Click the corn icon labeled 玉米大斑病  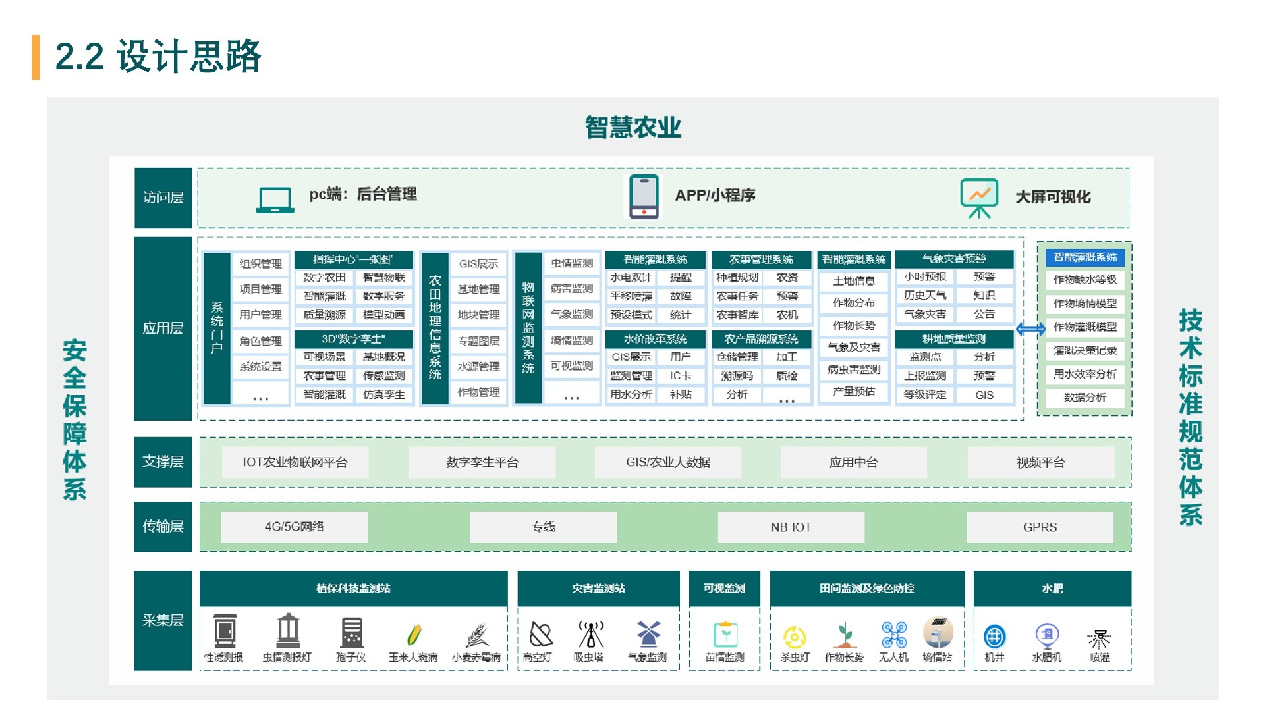pyautogui.click(x=414, y=635)
